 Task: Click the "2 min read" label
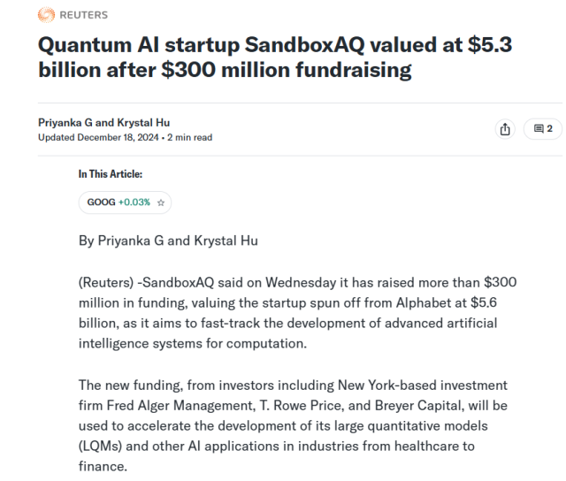click(192, 137)
